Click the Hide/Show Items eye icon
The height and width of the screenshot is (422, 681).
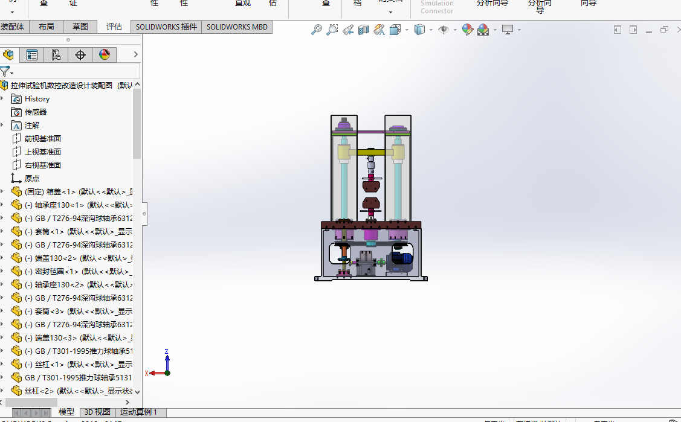[444, 30]
